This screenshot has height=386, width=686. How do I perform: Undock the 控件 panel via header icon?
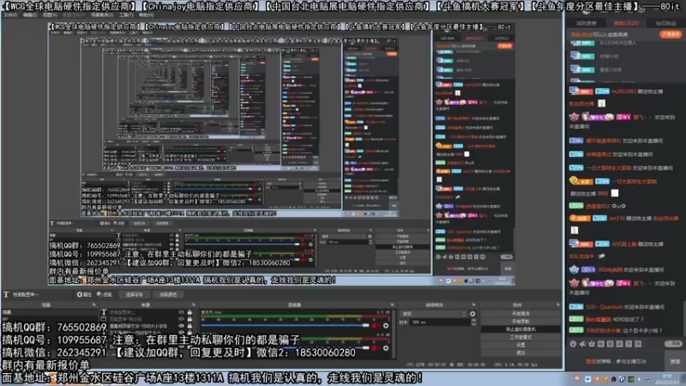pyautogui.click(x=558, y=305)
